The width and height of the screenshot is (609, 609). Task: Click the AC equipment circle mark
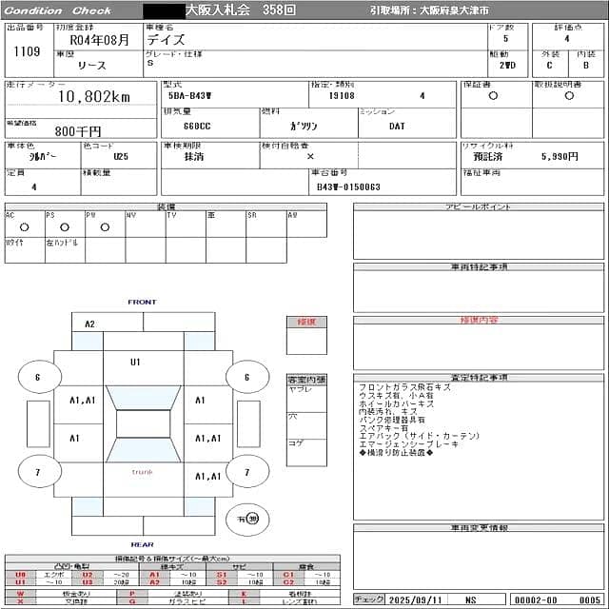24,227
